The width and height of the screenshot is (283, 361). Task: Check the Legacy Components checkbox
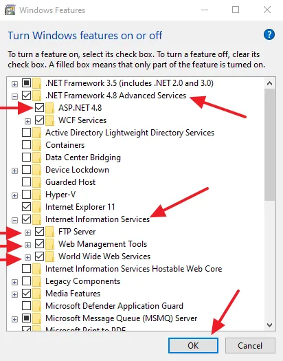26,281
